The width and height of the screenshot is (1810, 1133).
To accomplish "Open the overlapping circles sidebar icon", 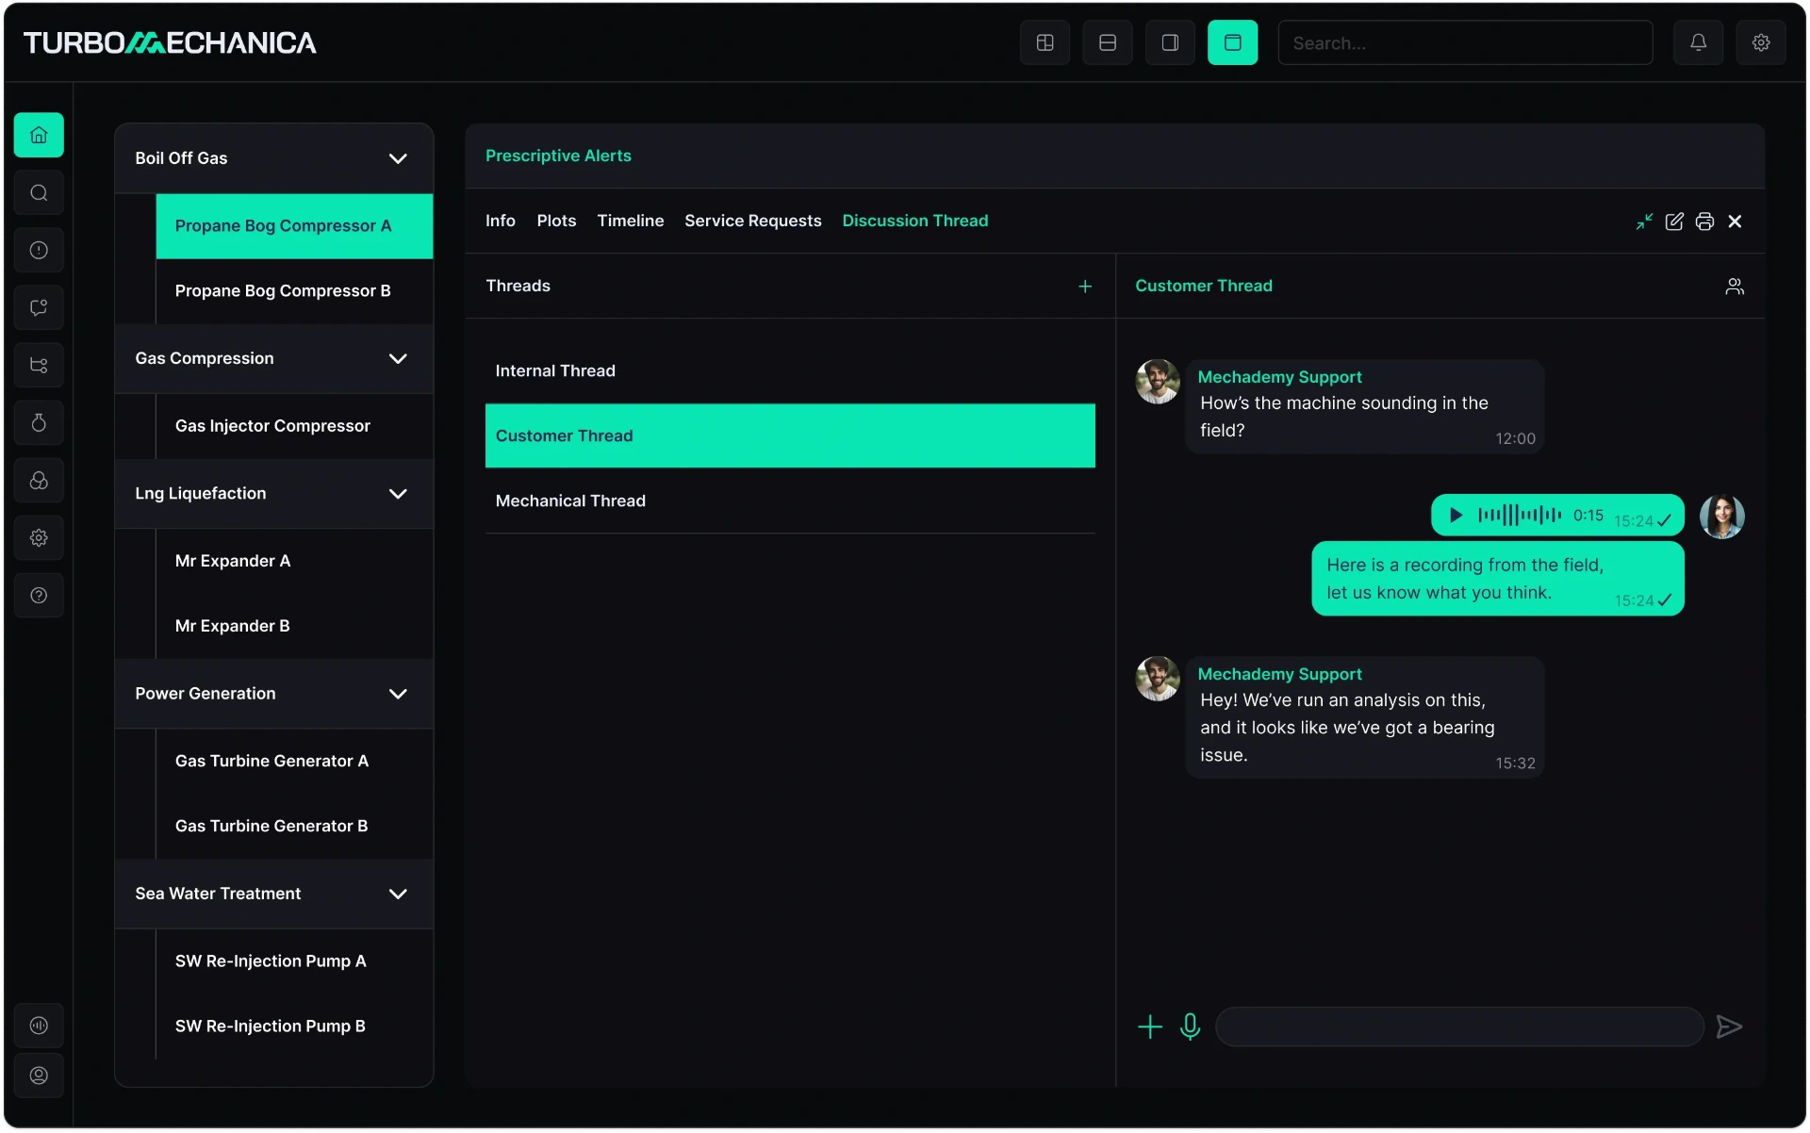I will pos(39,480).
